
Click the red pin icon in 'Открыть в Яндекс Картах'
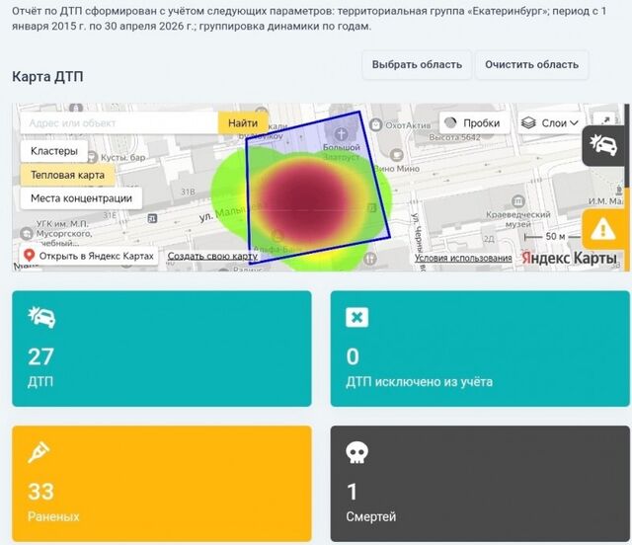29,255
